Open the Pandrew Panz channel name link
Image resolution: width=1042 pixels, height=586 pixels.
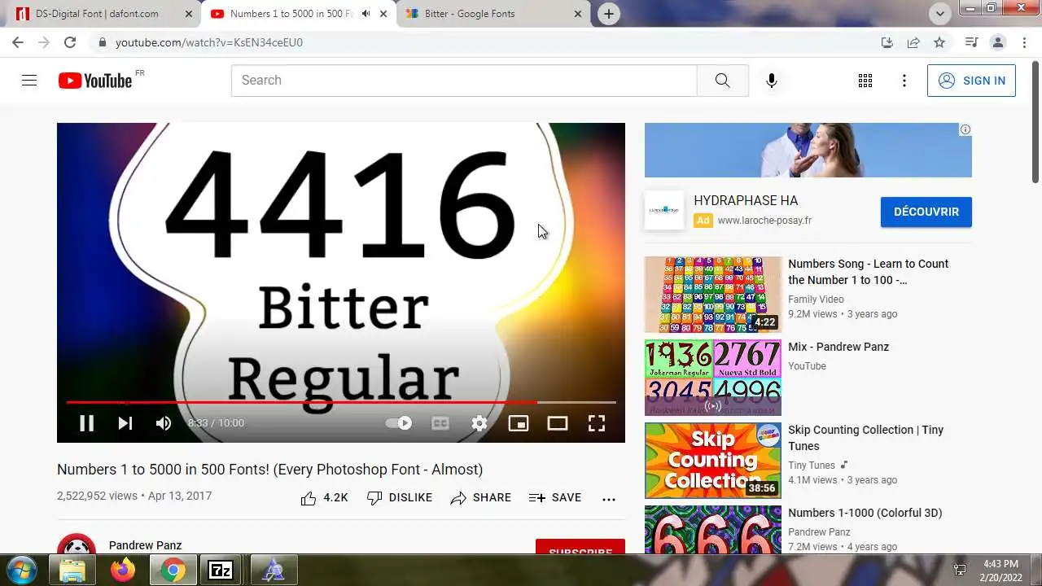pyautogui.click(x=145, y=545)
